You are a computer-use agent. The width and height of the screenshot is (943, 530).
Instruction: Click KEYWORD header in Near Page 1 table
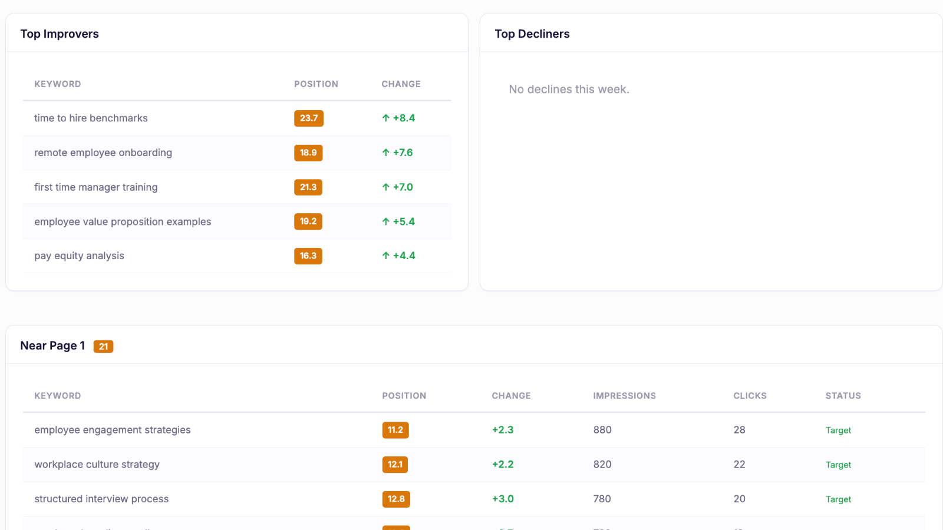tap(58, 396)
